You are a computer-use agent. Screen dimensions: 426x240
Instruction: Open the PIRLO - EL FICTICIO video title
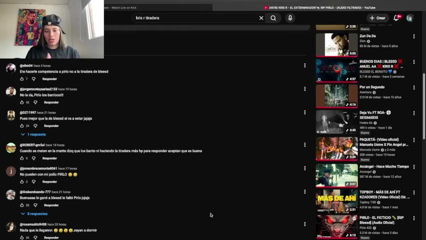click(382, 220)
